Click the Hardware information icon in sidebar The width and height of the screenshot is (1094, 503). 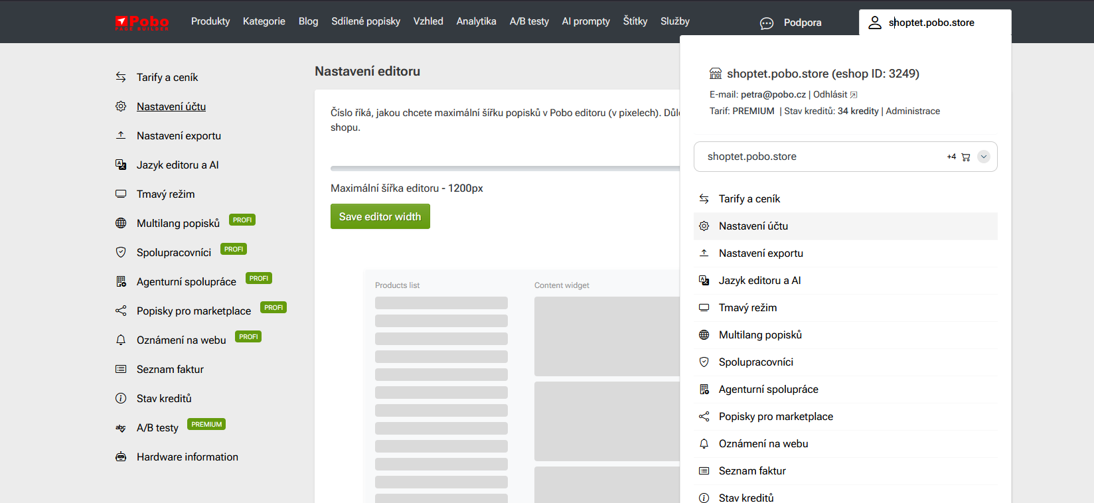point(121,457)
